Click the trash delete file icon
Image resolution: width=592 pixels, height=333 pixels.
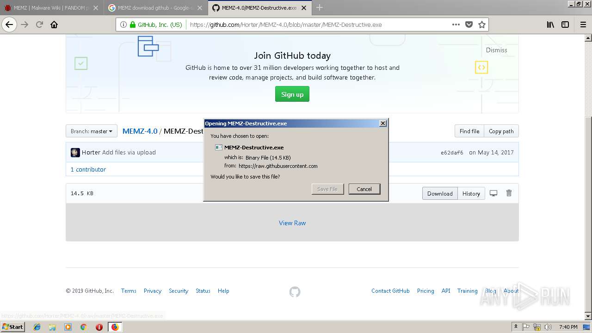509,193
